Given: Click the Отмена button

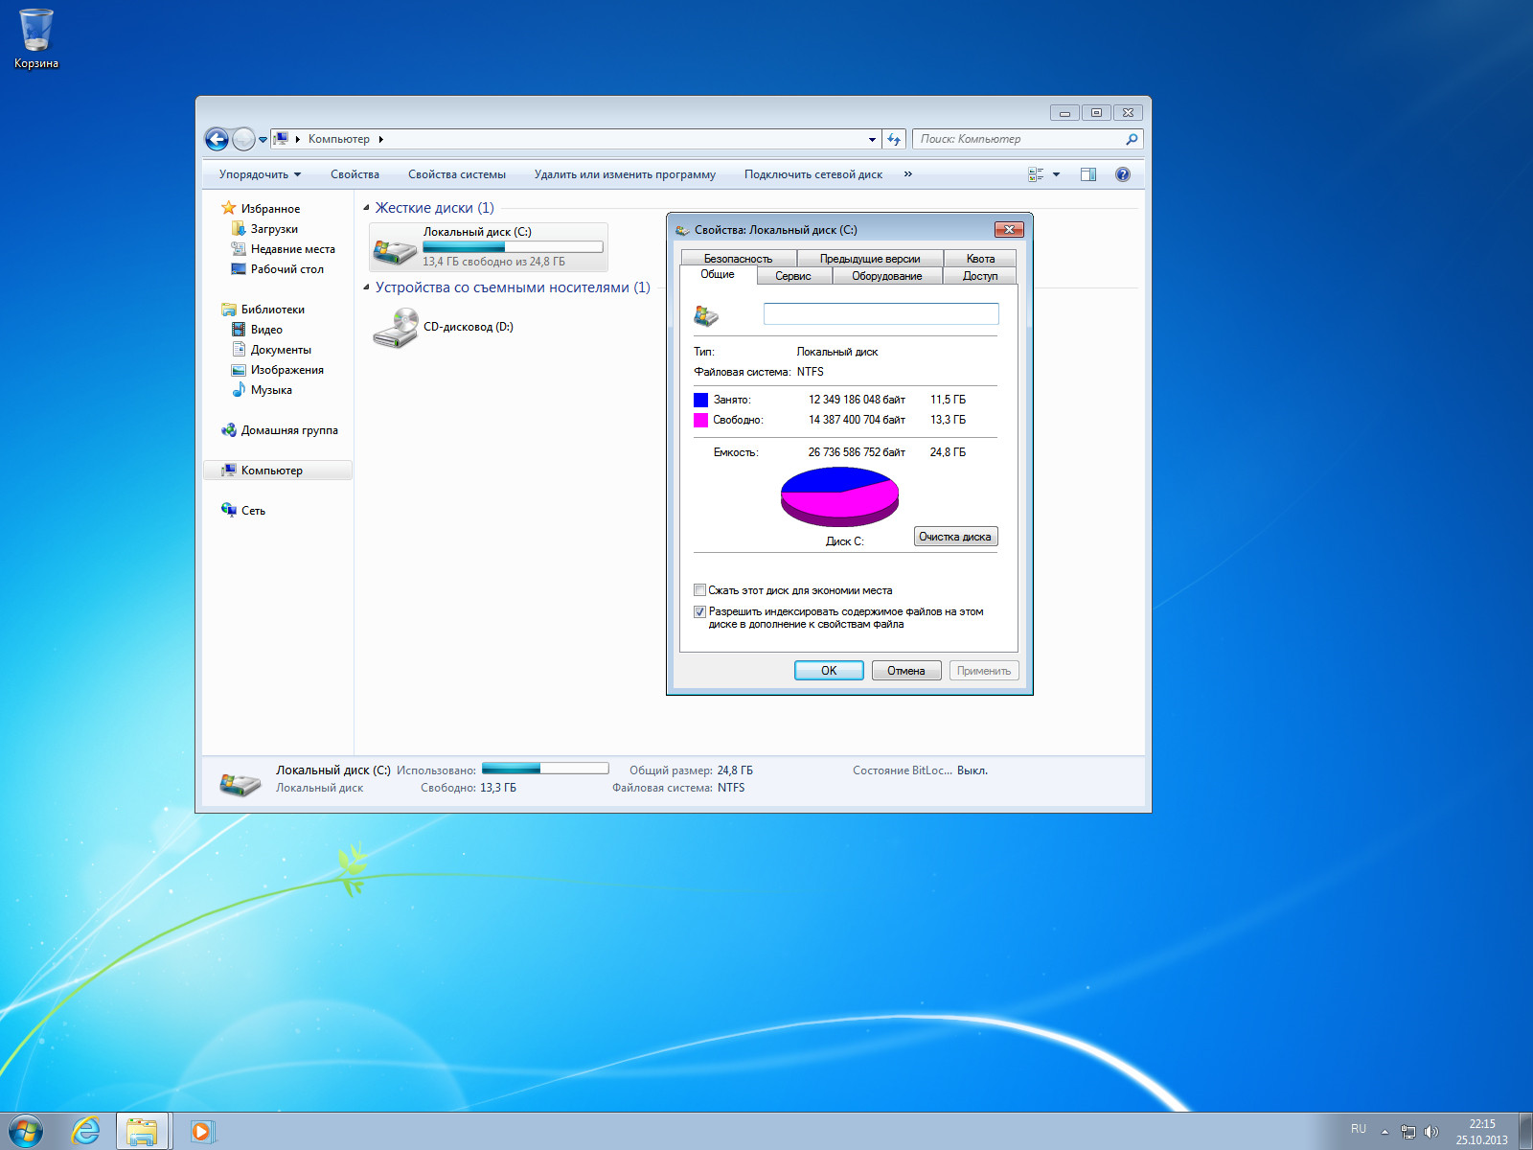Looking at the screenshot, I should click(x=905, y=671).
